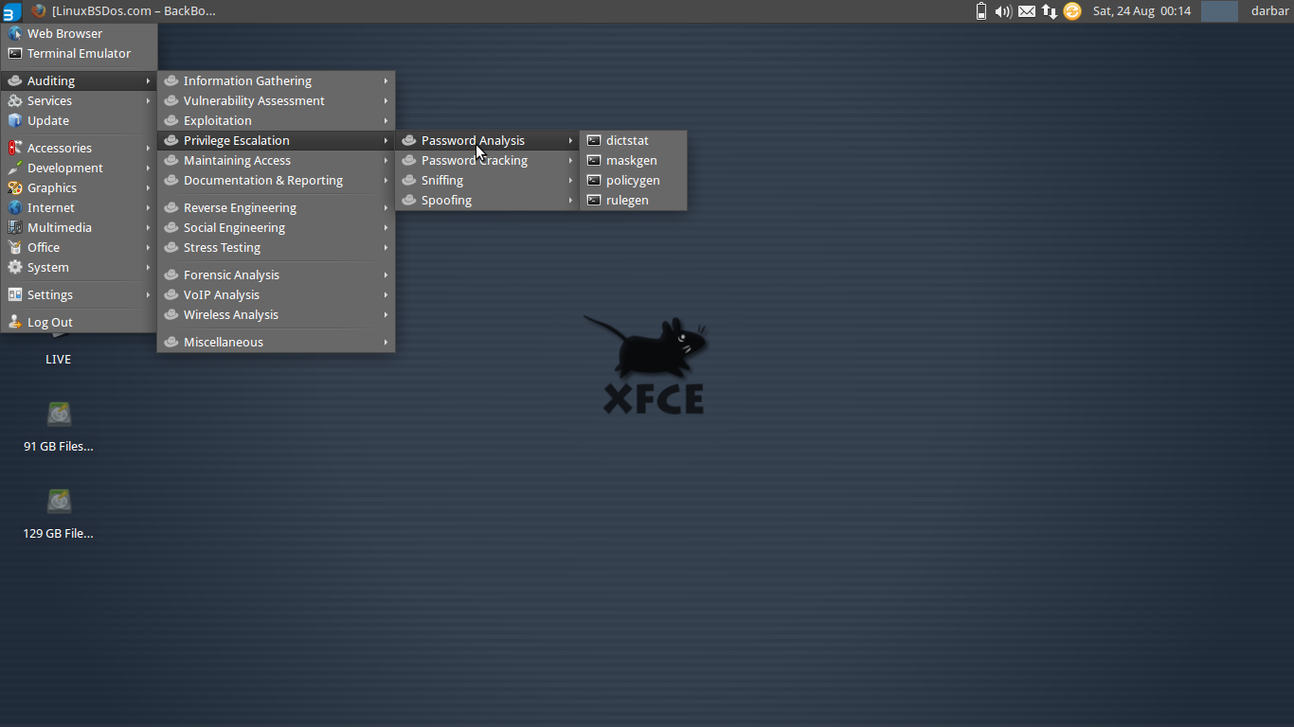Click the System gear icon
Image resolution: width=1294 pixels, height=727 pixels.
pos(14,267)
